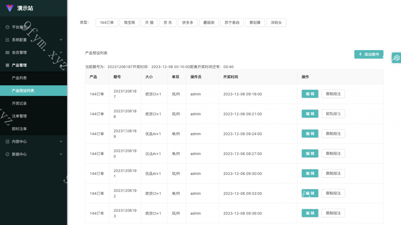Expand the 数据中心 submenu arrow

61,154
